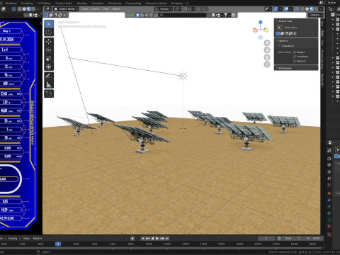Tick the Origins checkbox
The width and height of the screenshot is (340, 255).
click(x=295, y=52)
